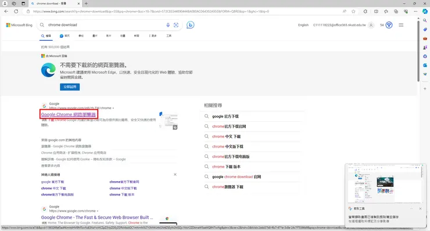Switch language to English
The image size is (430, 231).
pyautogui.click(x=303, y=25)
